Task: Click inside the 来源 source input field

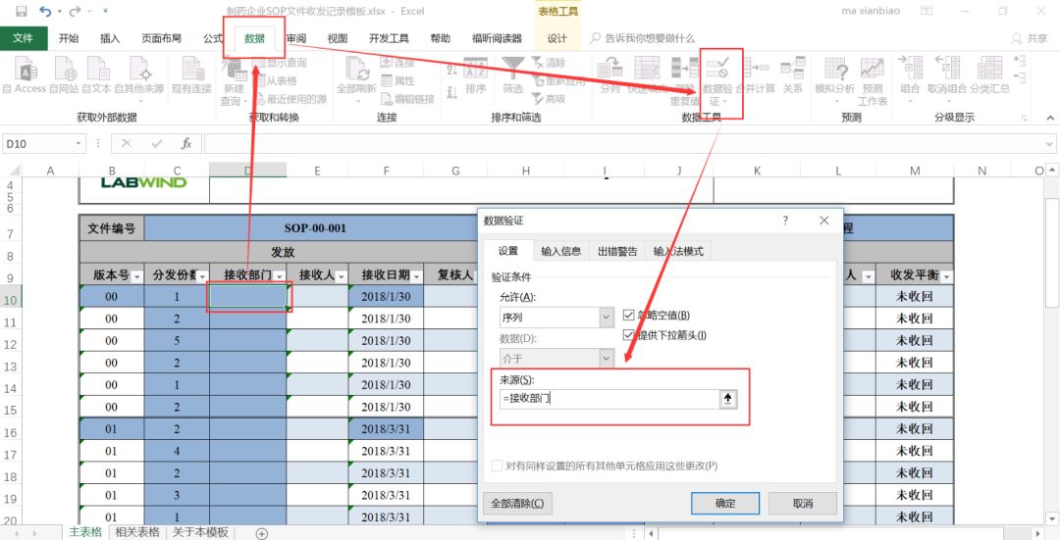Action: click(x=609, y=399)
